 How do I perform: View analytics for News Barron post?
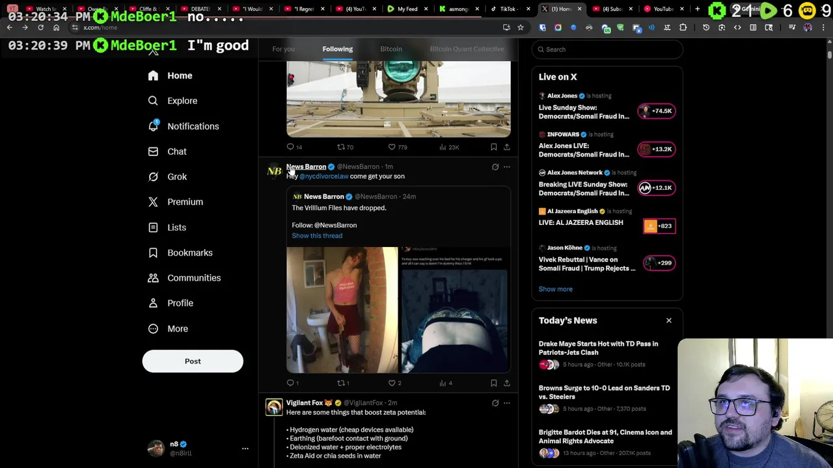(x=446, y=383)
